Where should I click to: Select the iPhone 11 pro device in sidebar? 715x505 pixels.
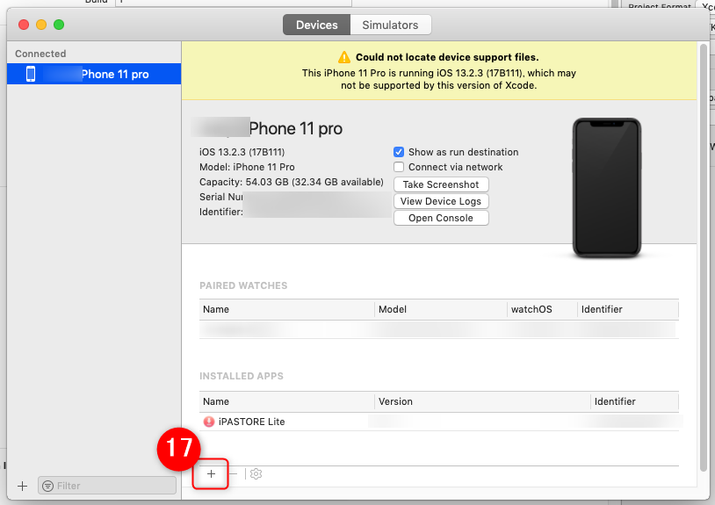[x=94, y=74]
